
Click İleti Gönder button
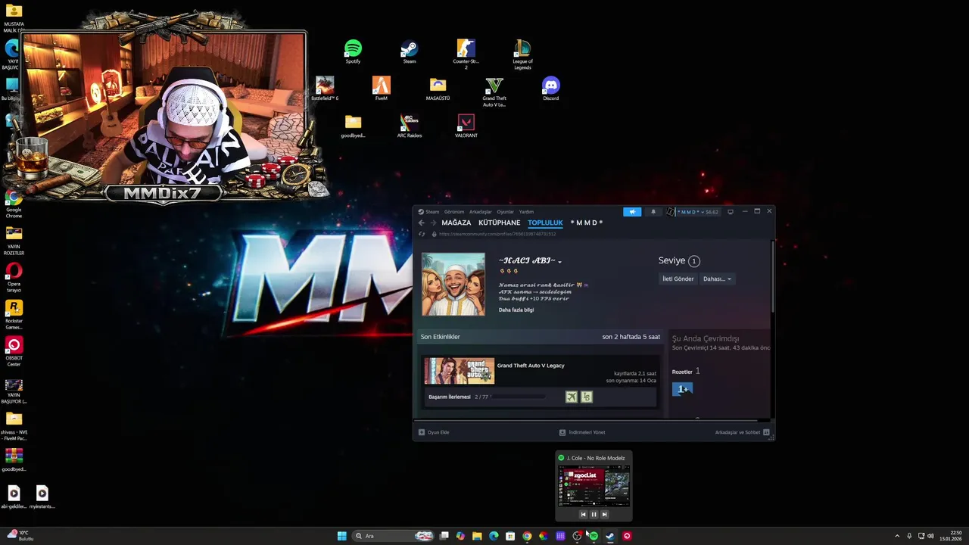[678, 279]
